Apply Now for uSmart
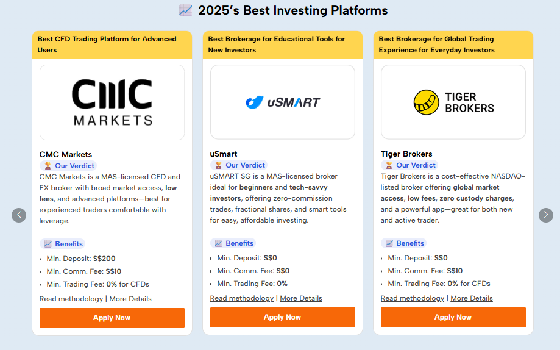Image resolution: width=560 pixels, height=350 pixels. tap(283, 317)
